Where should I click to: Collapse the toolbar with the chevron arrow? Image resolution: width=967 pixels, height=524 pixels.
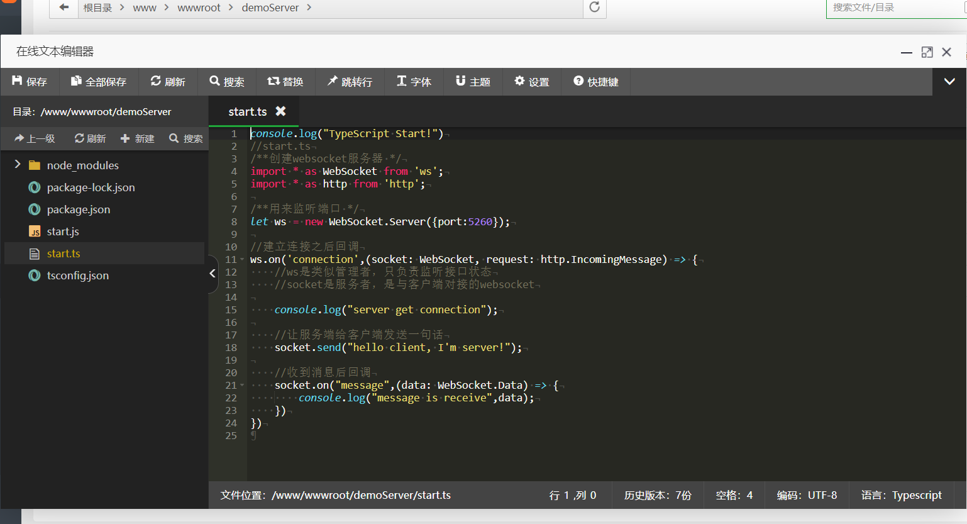(949, 81)
